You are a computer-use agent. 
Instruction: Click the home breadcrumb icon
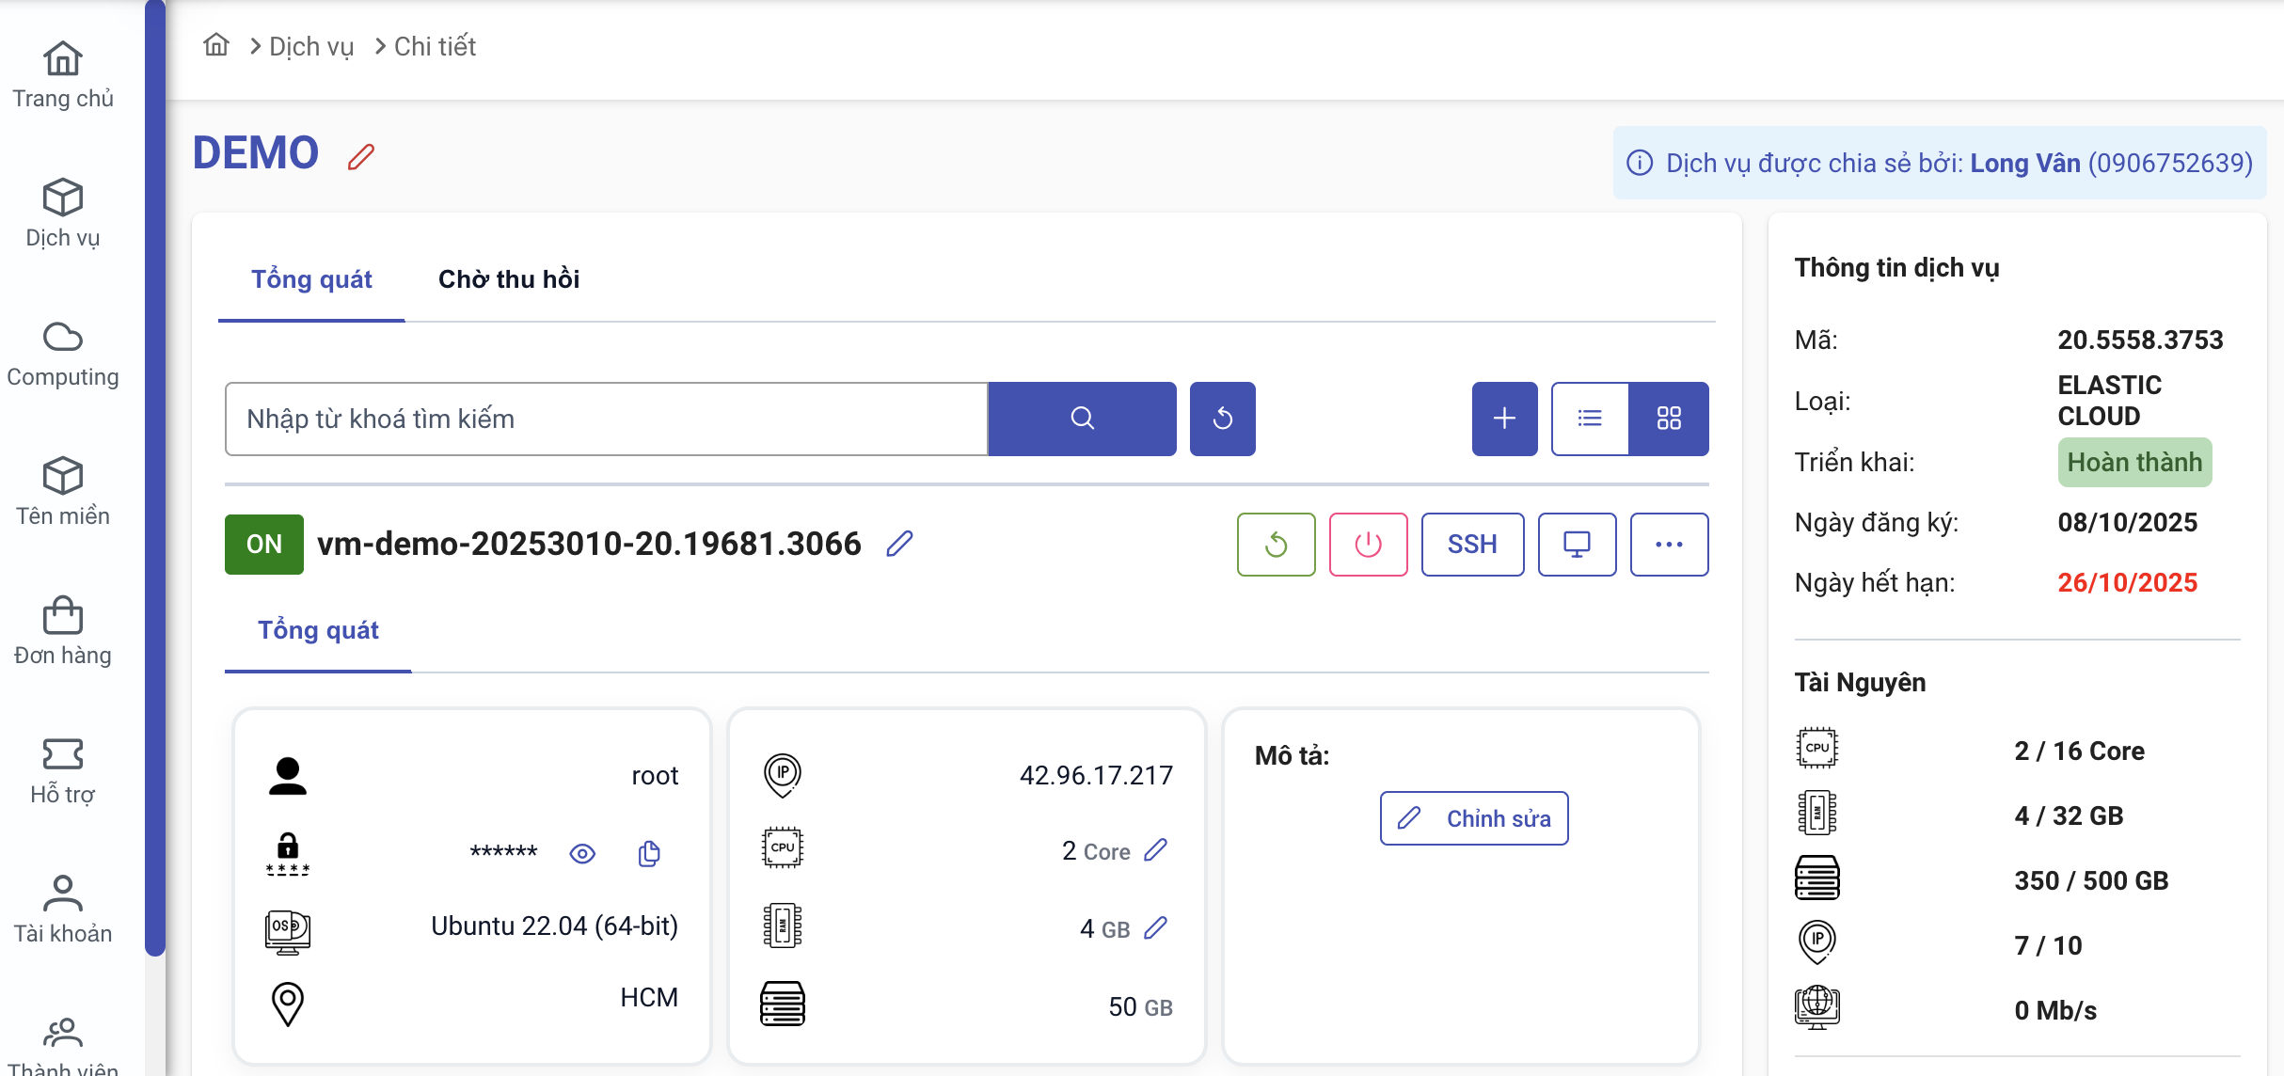click(x=216, y=45)
